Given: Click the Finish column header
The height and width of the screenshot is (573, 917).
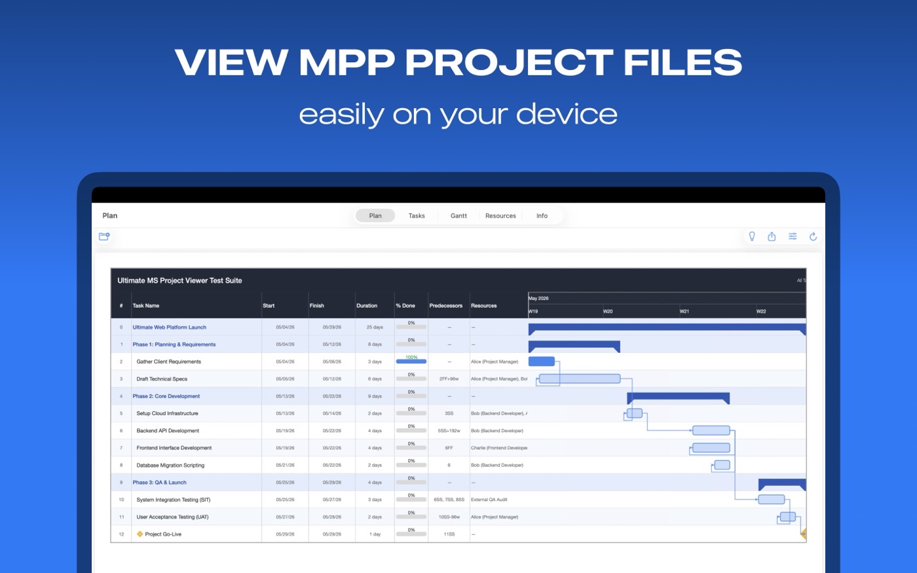Looking at the screenshot, I should (317, 306).
